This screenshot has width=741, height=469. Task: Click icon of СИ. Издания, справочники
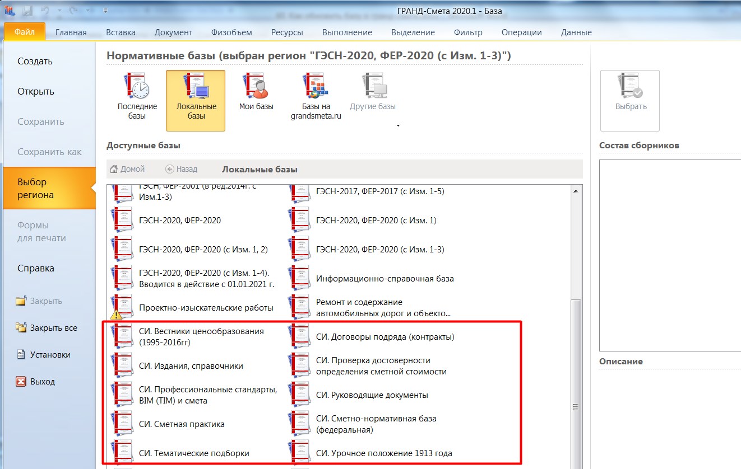coord(122,365)
